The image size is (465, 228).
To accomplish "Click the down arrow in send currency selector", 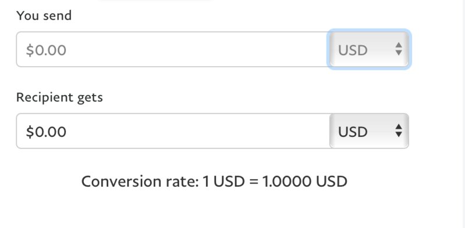I will pyautogui.click(x=399, y=53).
